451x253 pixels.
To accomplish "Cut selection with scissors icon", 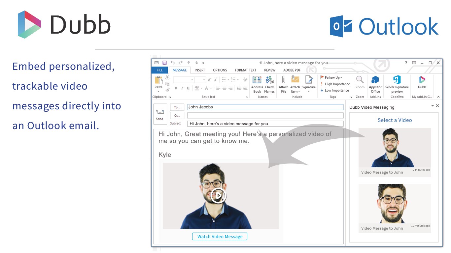I will 167,77.
